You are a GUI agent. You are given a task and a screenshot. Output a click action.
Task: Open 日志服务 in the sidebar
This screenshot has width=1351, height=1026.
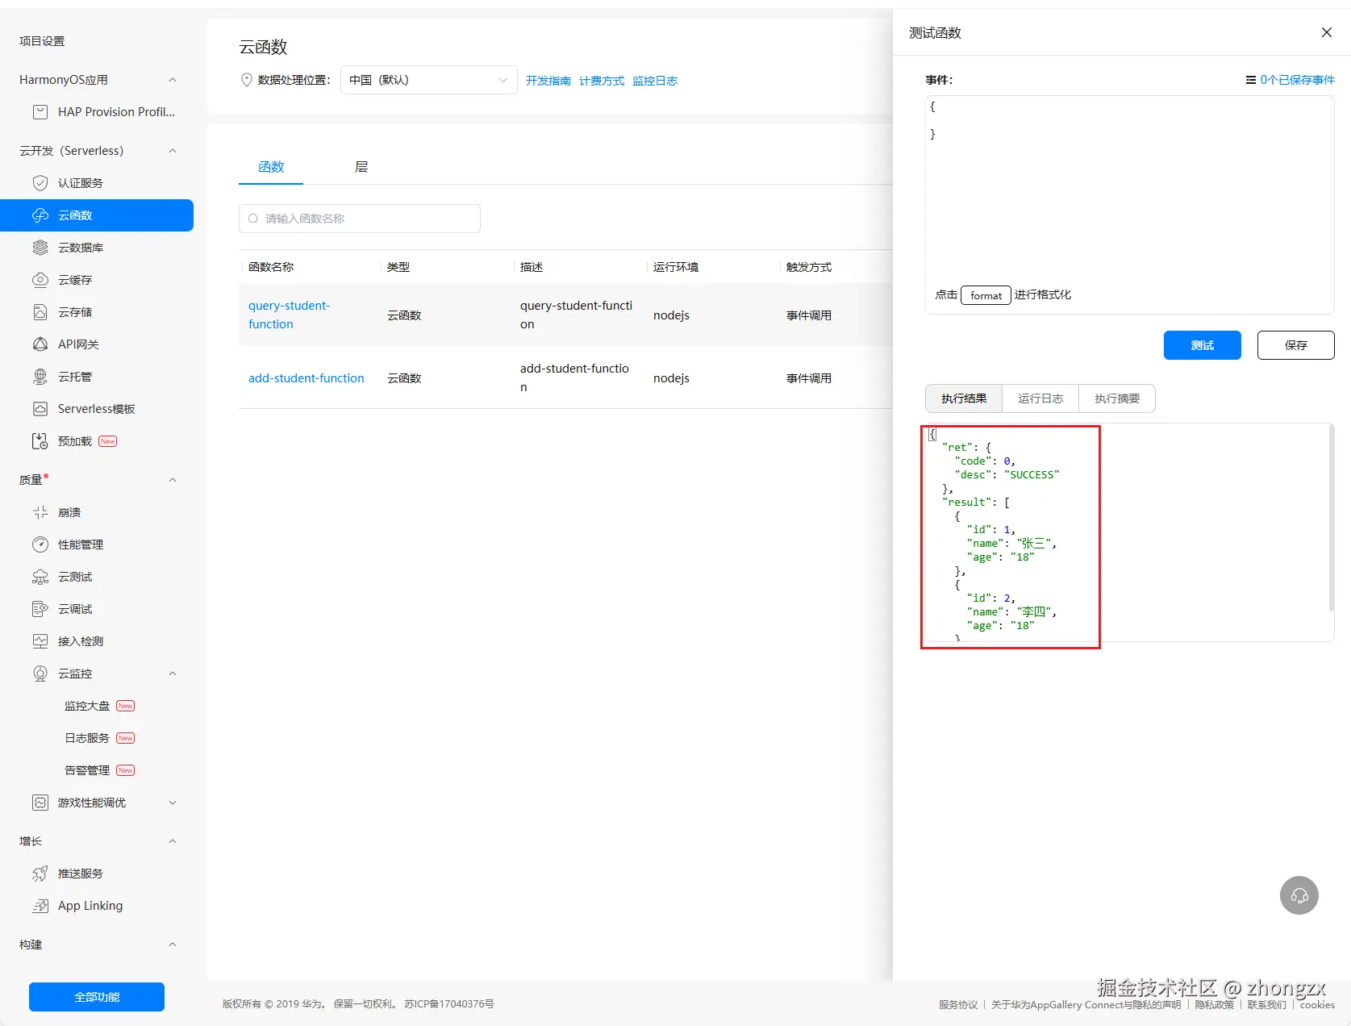click(87, 738)
